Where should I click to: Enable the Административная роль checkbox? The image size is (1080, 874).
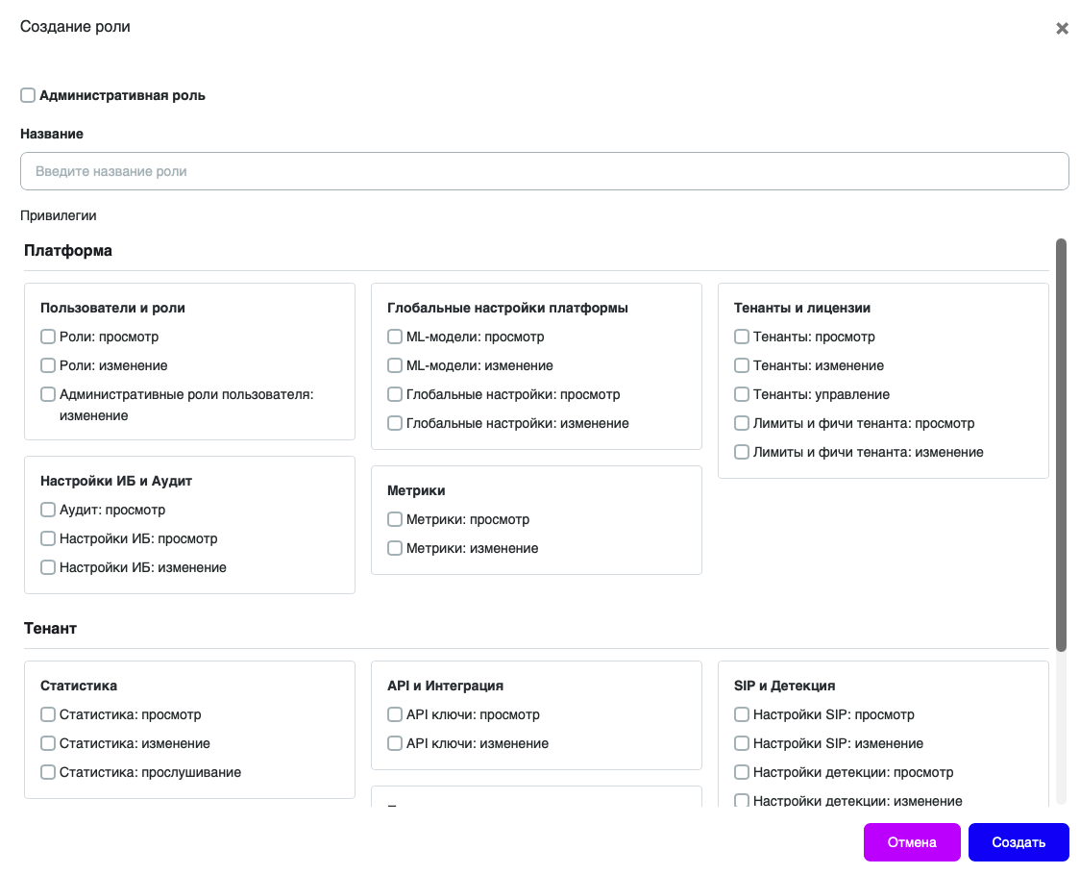28,95
